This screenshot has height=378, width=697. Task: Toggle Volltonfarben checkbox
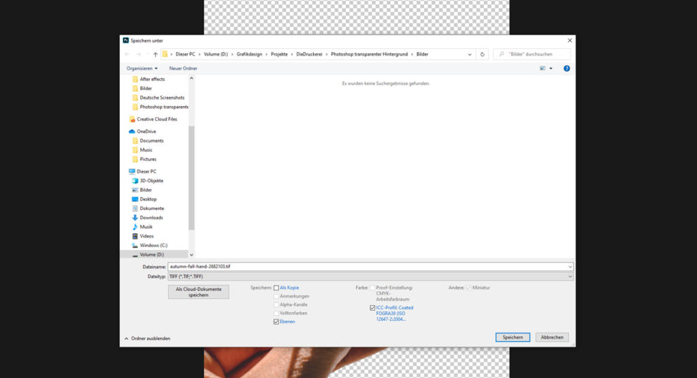(276, 313)
